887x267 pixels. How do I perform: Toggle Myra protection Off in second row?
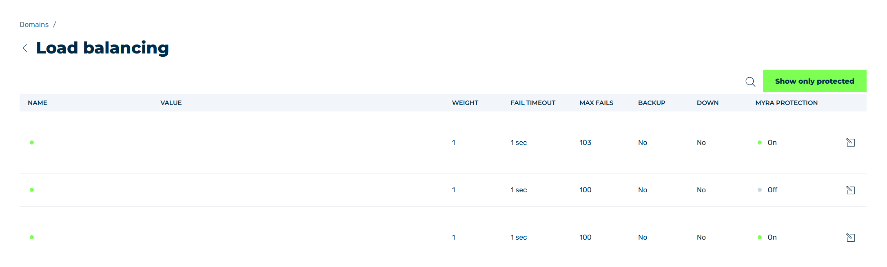767,190
